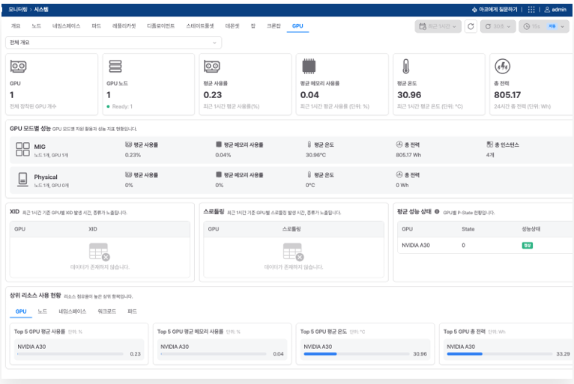The height and width of the screenshot is (384, 574).
Task: Click the 총 전력 icon in the Physical row
Action: (x=399, y=175)
